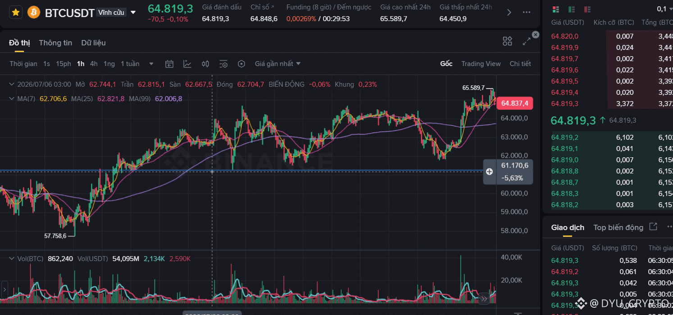Show only sell orders icon
The image size is (673, 315).
[x=587, y=9]
